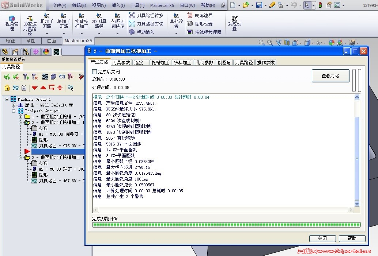Image resolution: width=378 pixels, height=256 pixels.
Task: Expand operation 1 曲面粗加工挖槽 node
Action: [x=21, y=117]
